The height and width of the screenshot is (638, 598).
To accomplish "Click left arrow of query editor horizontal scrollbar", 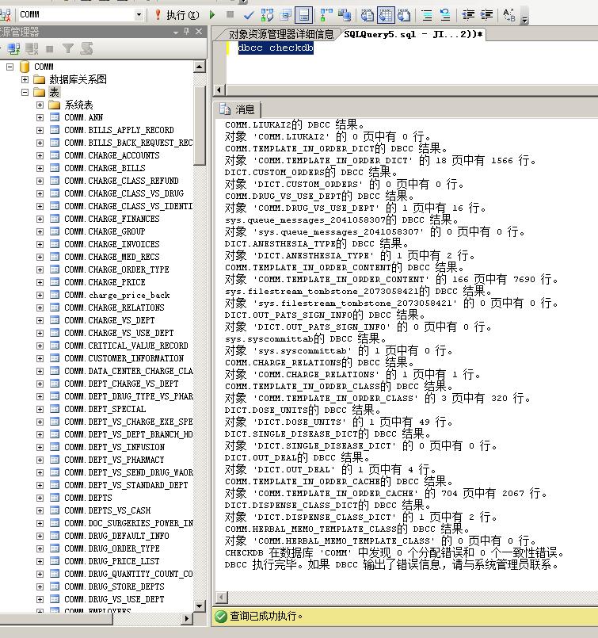I will coord(219,90).
